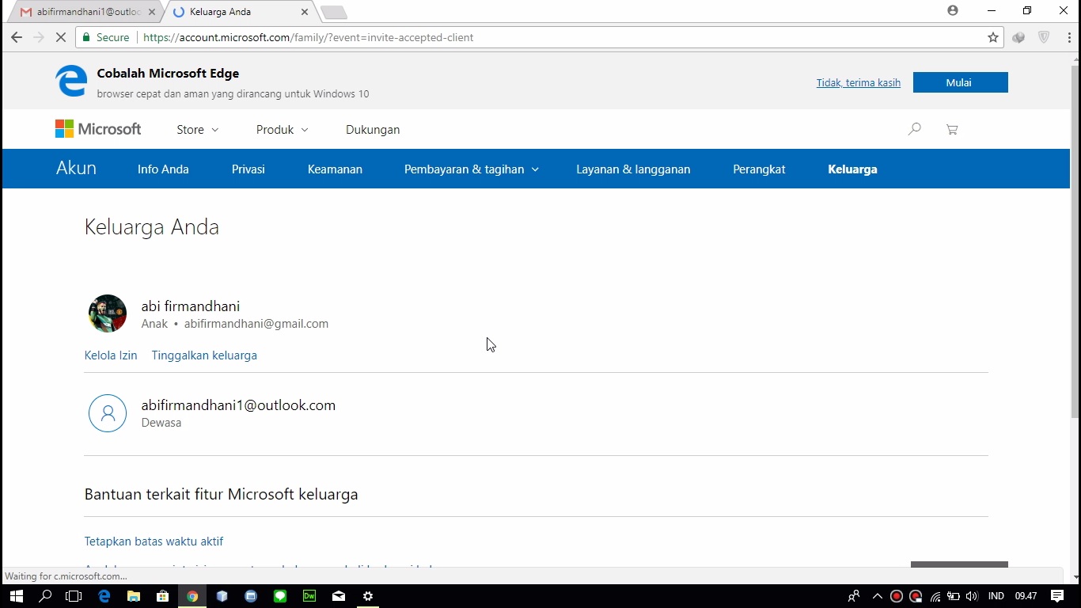Click the adult member's avatar placeholder
The image size is (1081, 608).
click(x=108, y=413)
